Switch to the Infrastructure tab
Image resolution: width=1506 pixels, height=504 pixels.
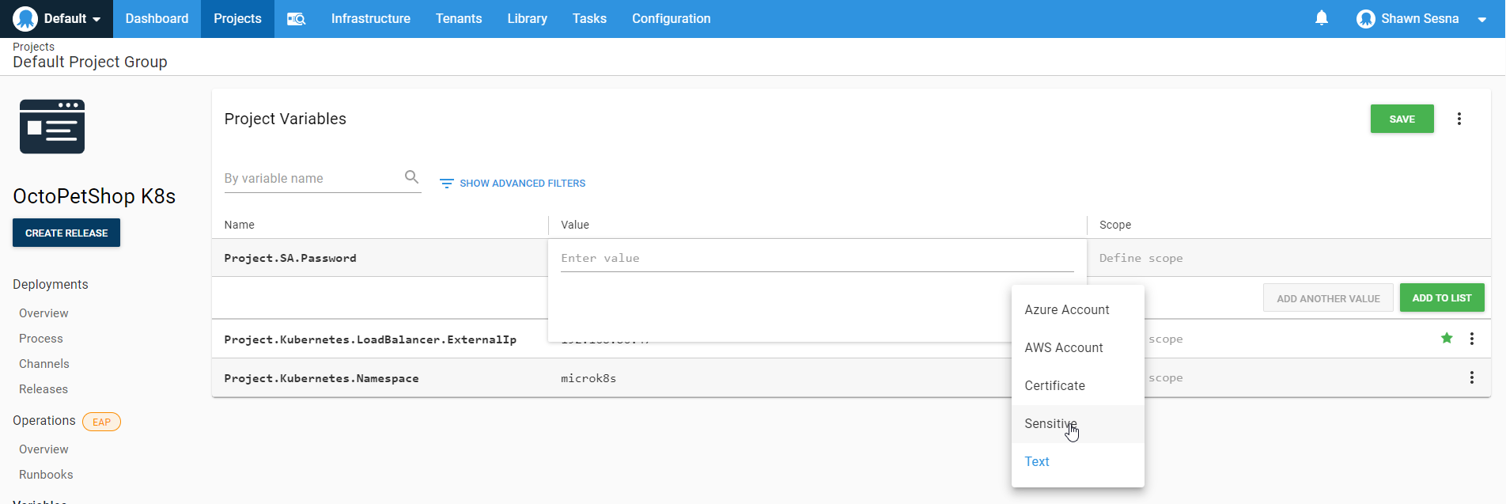pos(370,19)
